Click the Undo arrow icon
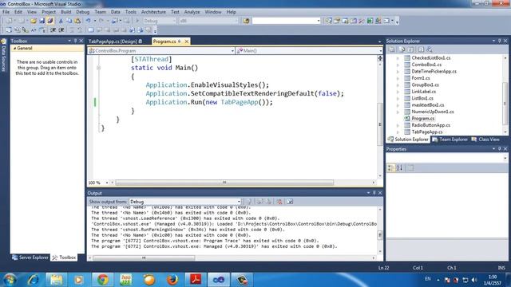Image resolution: width=511 pixels, height=287 pixels. tap(88, 21)
